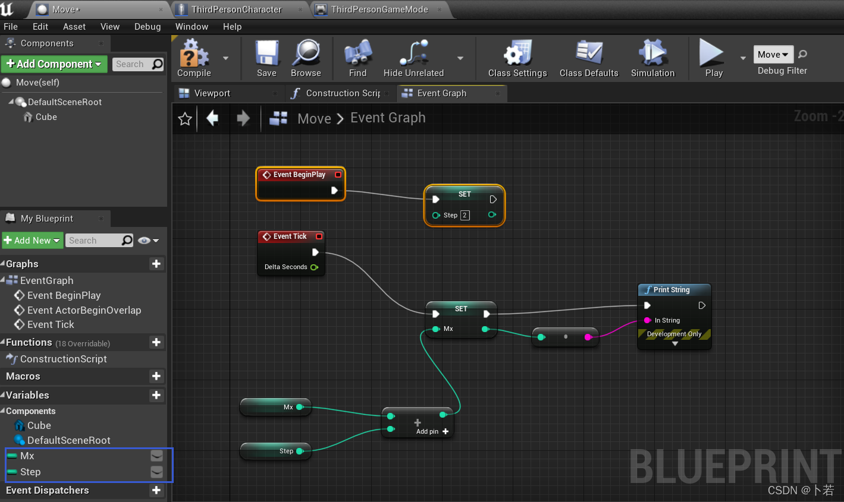Select ConstructionScript function
This screenshot has width=844, height=502.
pos(64,359)
